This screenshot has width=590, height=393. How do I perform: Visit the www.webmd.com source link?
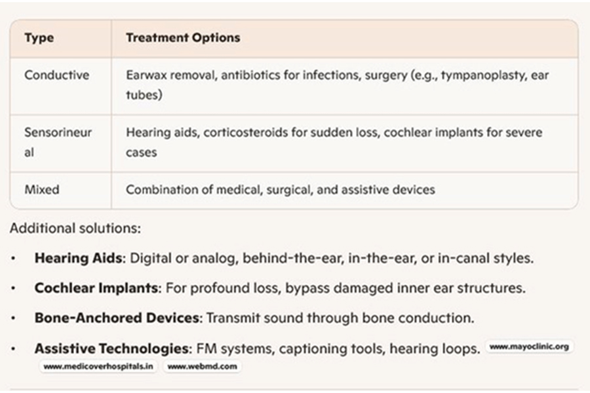coord(201,367)
